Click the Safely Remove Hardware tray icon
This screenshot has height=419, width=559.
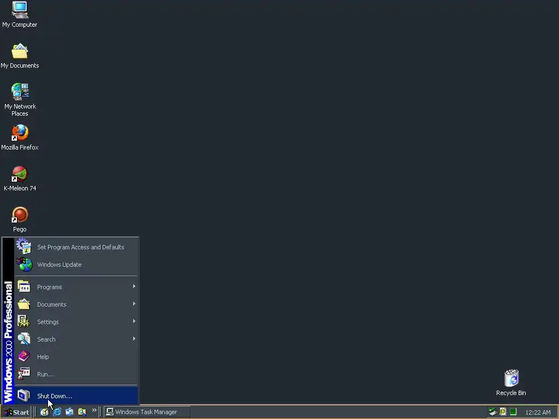(x=493, y=412)
